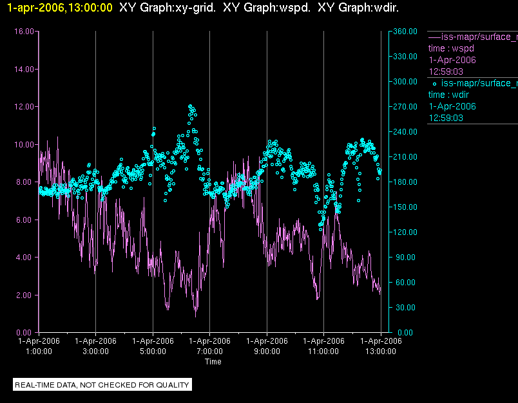Click the 'Time' x-axis title
The width and height of the screenshot is (518, 403).
coord(213,361)
